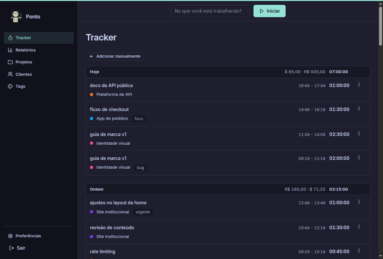Go to Relatórios in the sidebar

tap(39, 50)
